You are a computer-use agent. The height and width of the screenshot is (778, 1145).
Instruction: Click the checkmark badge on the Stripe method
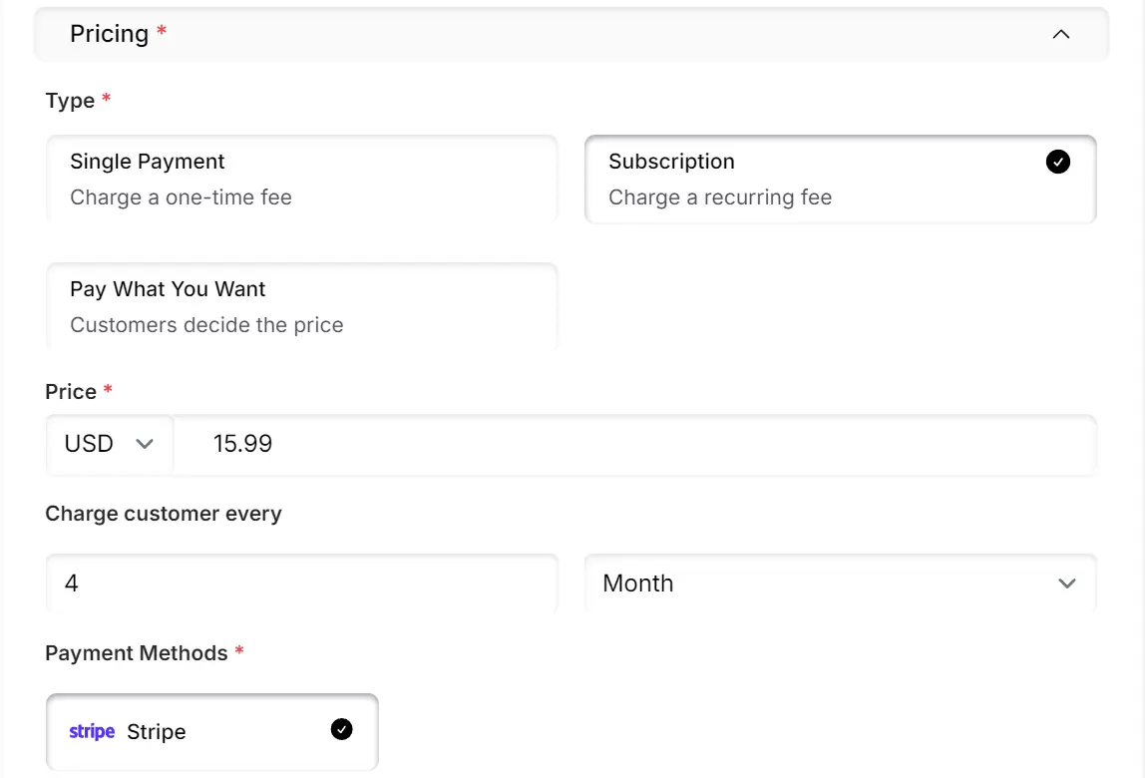click(341, 729)
